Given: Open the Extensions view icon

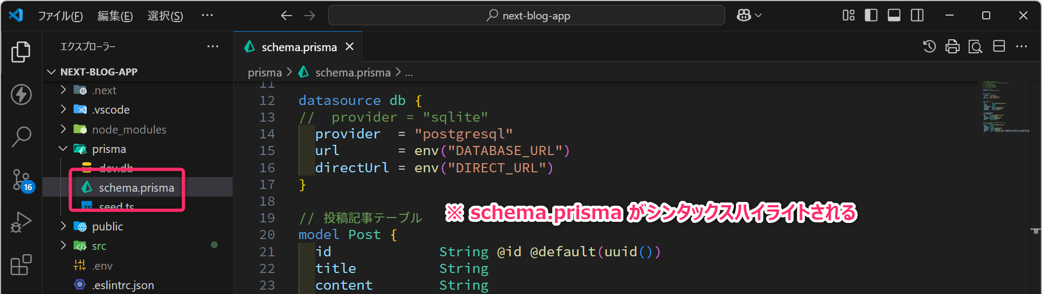Looking at the screenshot, I should tap(21, 264).
